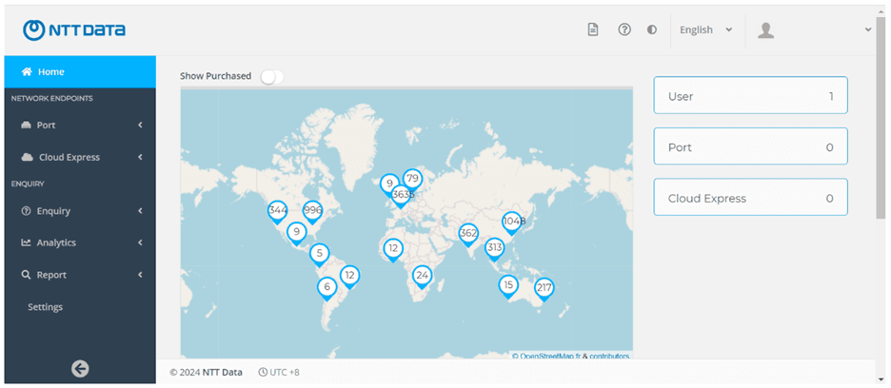Click the UTC +8 timezone indicator
Viewport: 891px width, 388px height.
pos(279,373)
